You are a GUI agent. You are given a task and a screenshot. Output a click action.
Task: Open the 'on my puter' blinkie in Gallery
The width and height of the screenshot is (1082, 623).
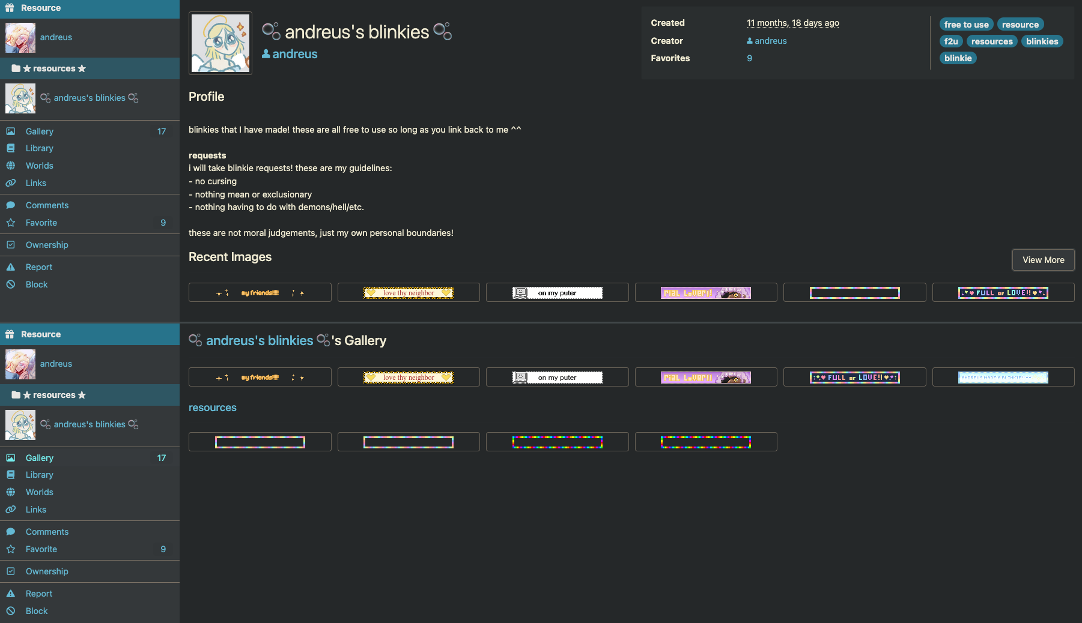coord(557,378)
